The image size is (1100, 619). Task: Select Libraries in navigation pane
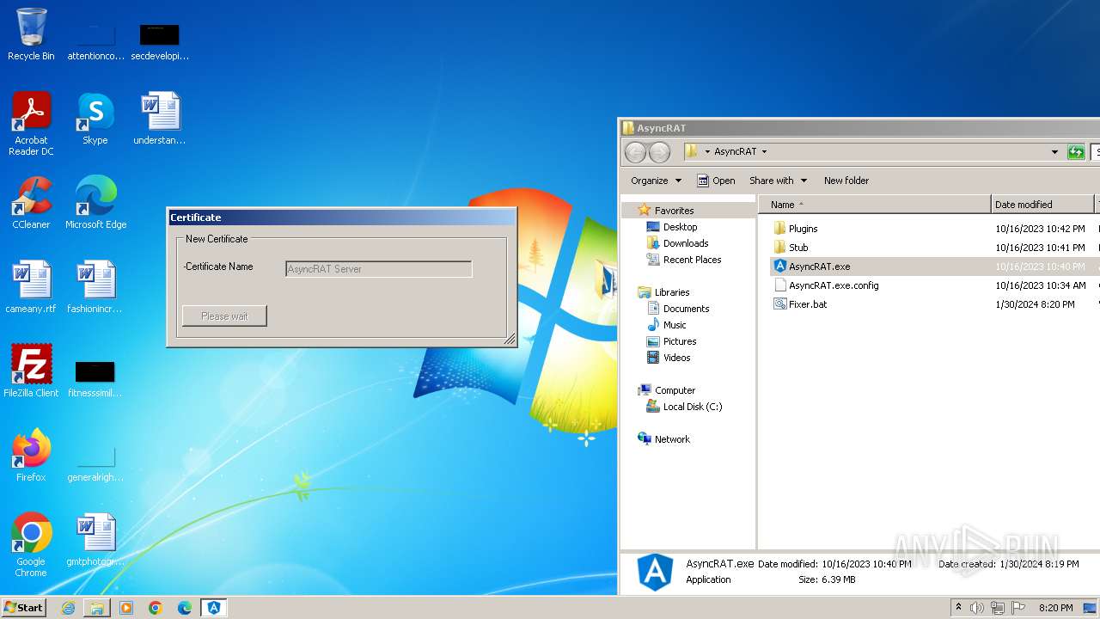point(672,292)
